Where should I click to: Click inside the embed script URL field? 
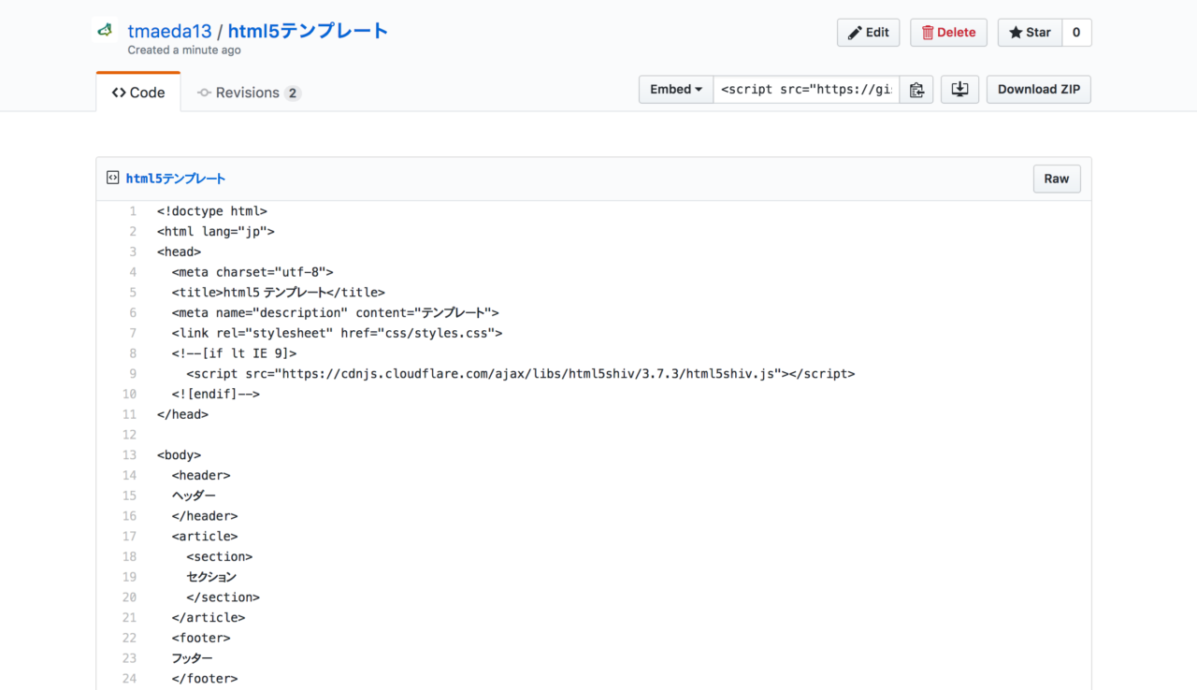click(x=805, y=90)
